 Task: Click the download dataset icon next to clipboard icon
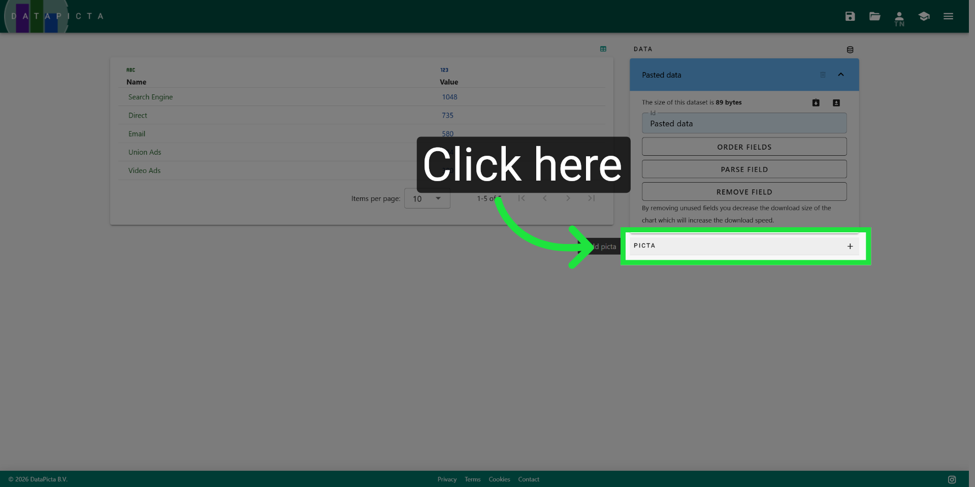(x=836, y=102)
